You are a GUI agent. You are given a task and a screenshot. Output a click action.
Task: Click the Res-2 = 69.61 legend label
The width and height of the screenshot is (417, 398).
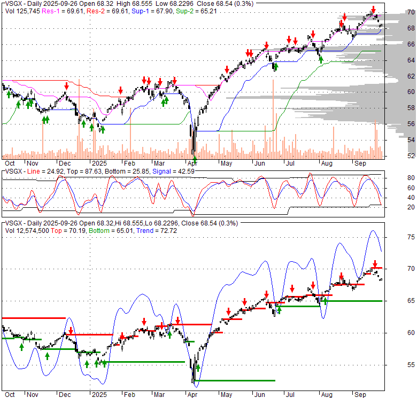click(107, 11)
